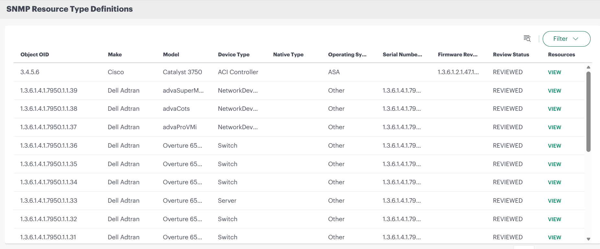Viewport: 600px width, 249px height.
Task: Open the Filter dropdown
Action: click(566, 39)
